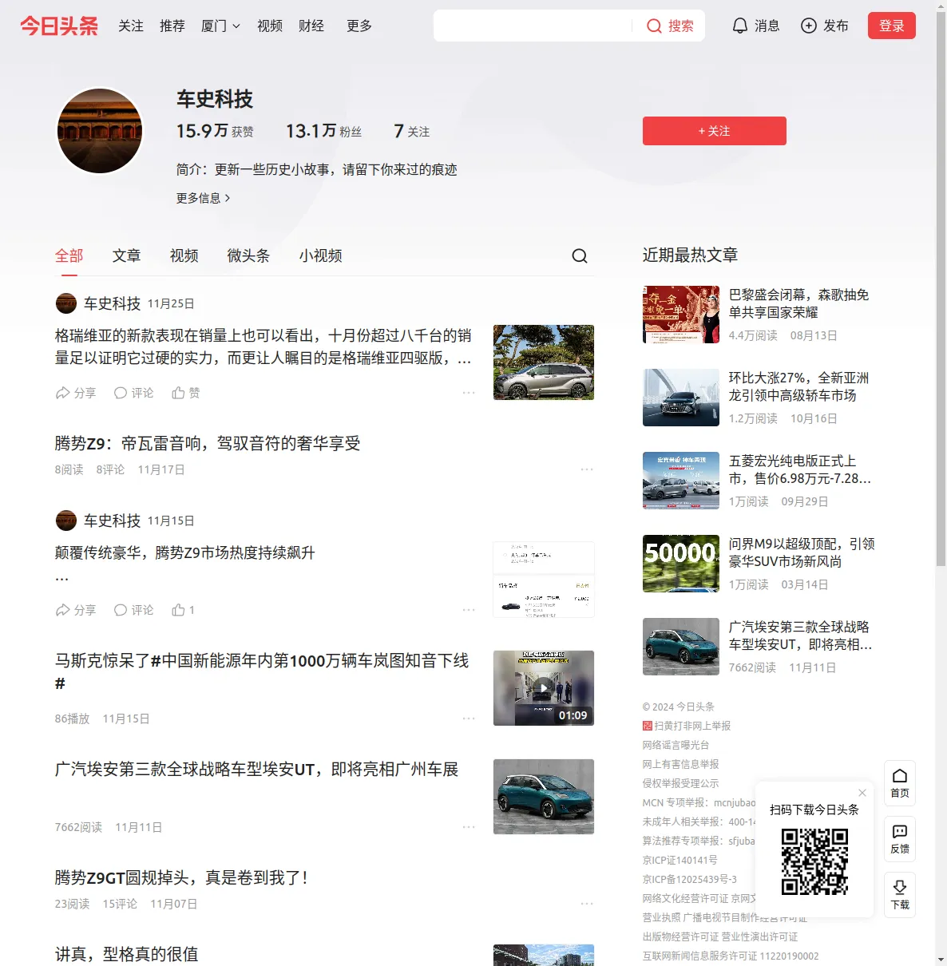View the 7 关注 following list
The image size is (947, 966).
pyautogui.click(x=412, y=131)
